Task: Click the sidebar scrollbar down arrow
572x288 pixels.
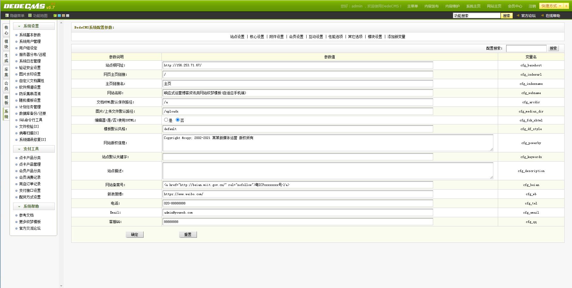Action: click(x=61, y=286)
